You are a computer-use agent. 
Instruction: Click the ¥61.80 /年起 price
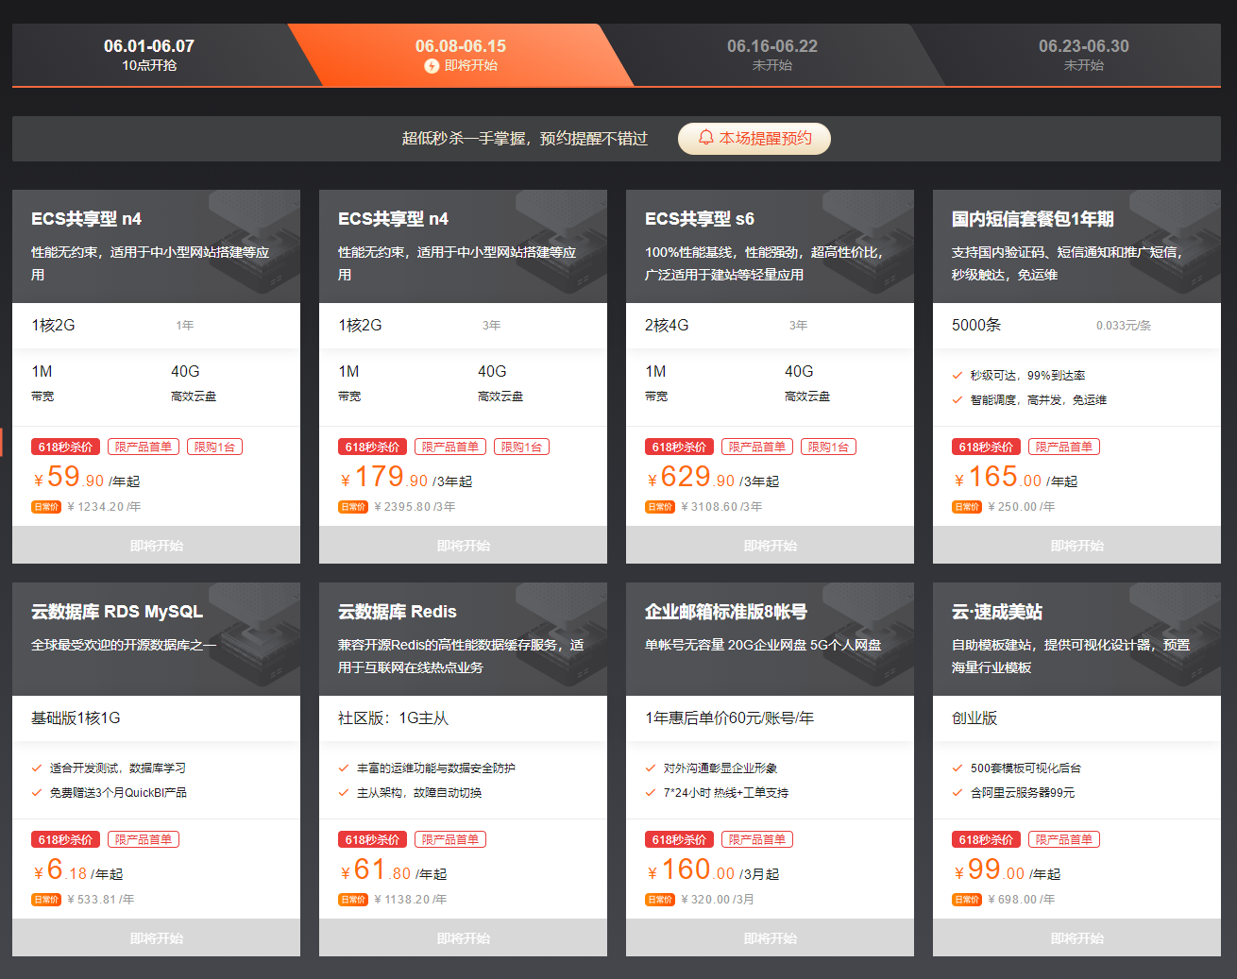click(x=393, y=870)
